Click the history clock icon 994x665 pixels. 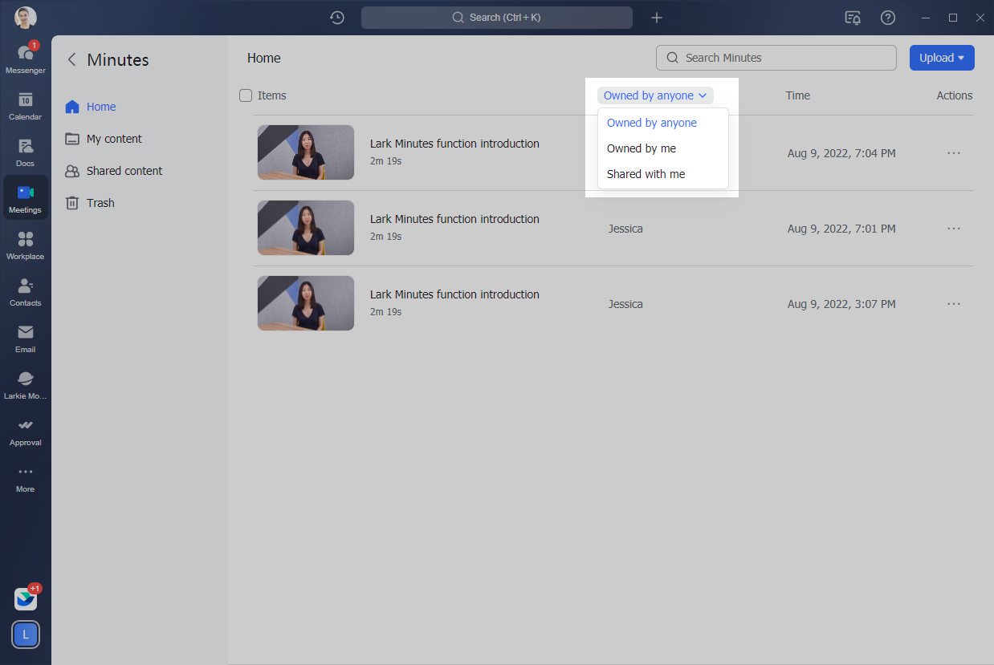pyautogui.click(x=337, y=18)
